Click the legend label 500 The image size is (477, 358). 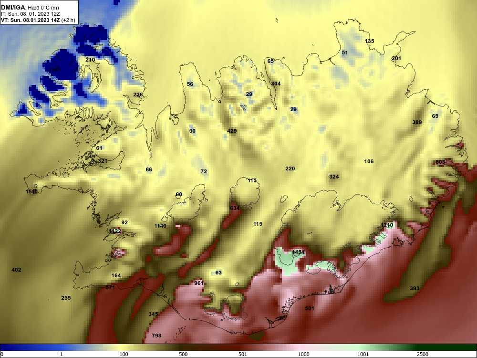(183, 354)
